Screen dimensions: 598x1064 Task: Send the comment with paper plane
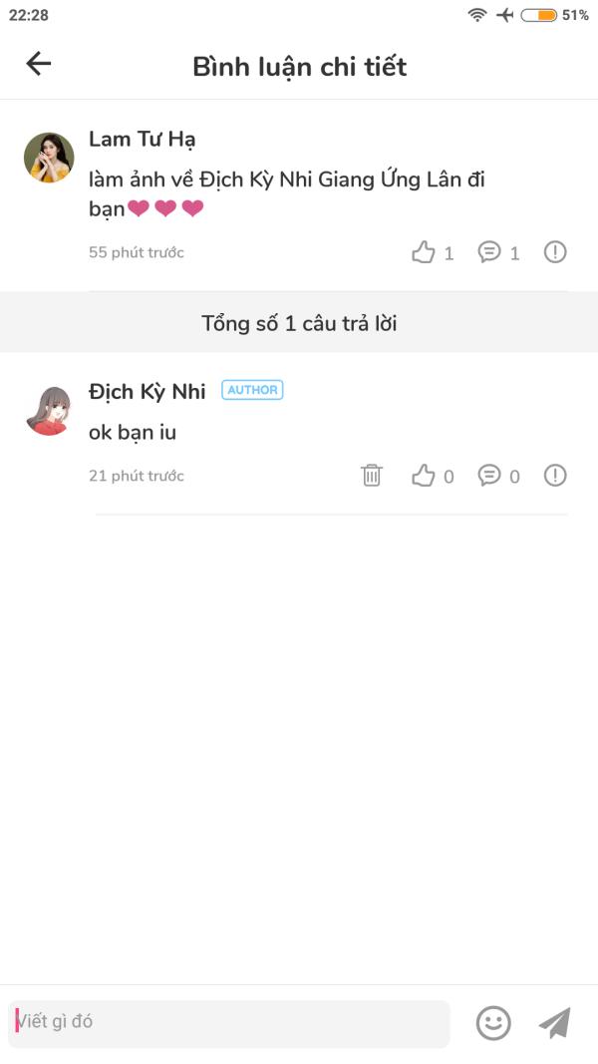555,1022
